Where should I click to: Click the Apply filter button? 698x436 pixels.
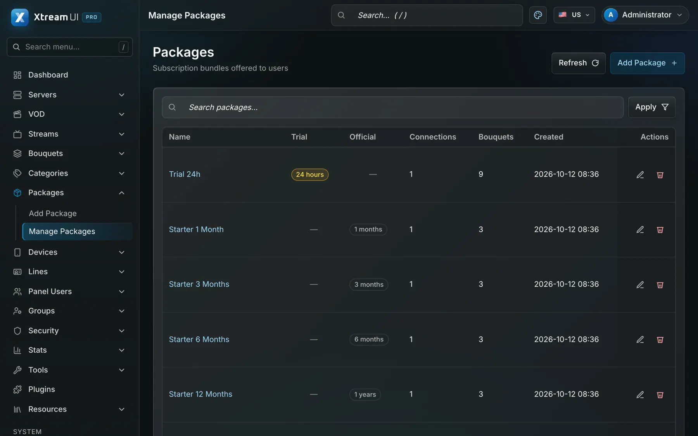click(x=652, y=107)
